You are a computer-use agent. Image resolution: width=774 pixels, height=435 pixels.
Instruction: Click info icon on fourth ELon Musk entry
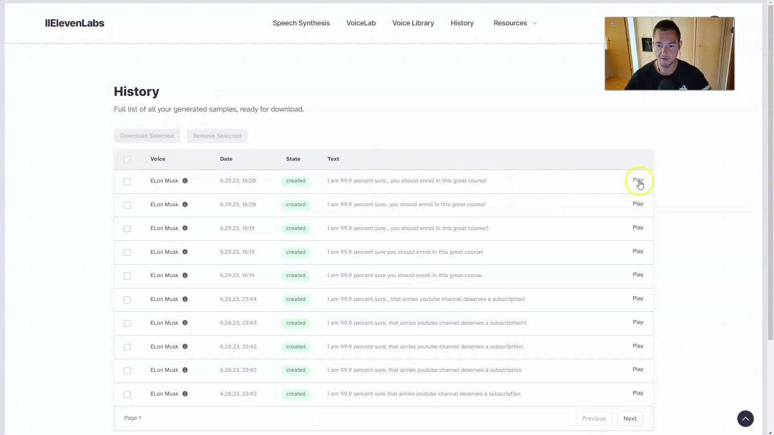pyautogui.click(x=185, y=251)
